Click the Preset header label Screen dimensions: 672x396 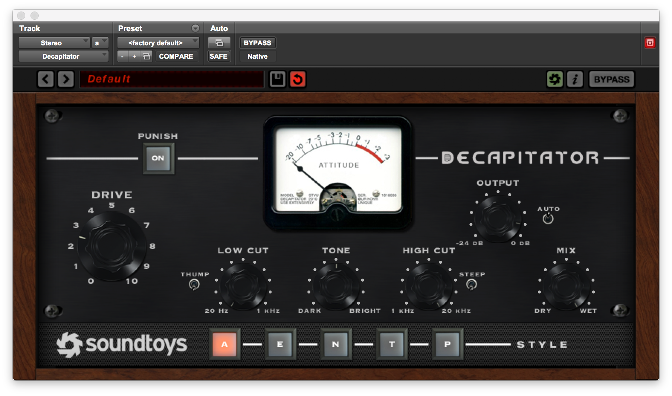tap(130, 28)
